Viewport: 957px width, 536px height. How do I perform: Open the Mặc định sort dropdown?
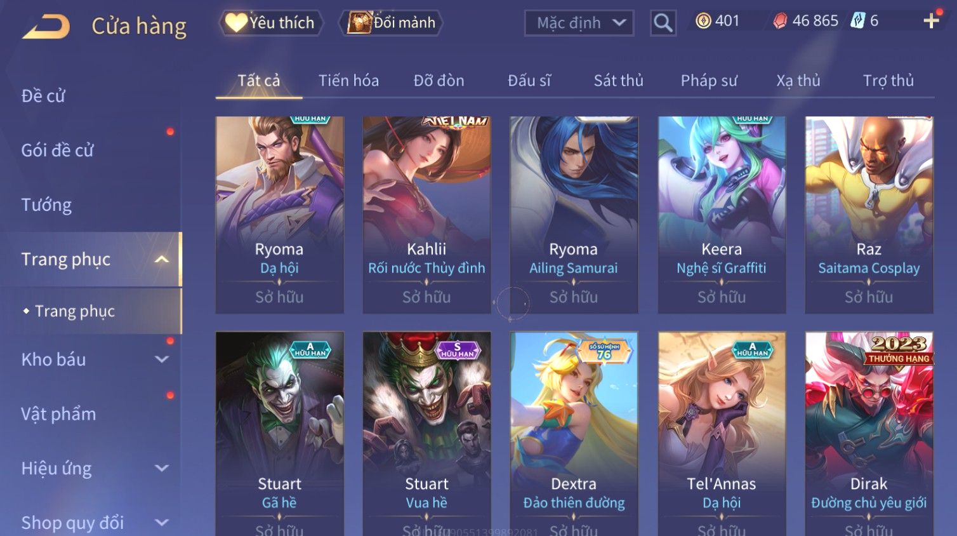click(579, 23)
